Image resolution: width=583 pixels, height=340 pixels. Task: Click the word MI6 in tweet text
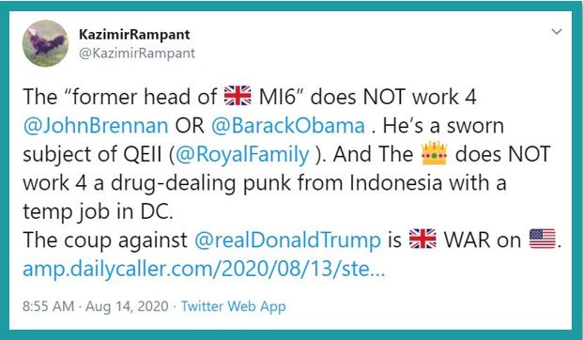(277, 97)
